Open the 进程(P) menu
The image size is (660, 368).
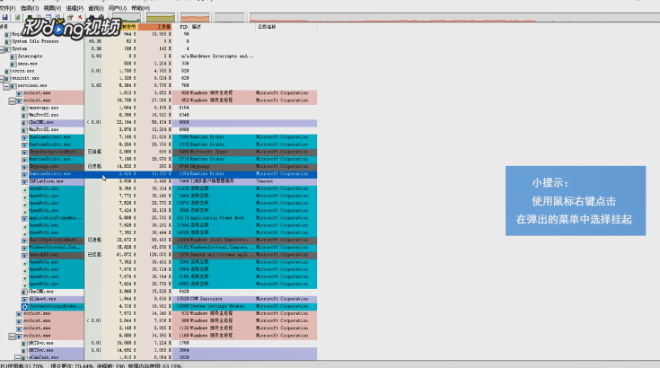[x=75, y=8]
